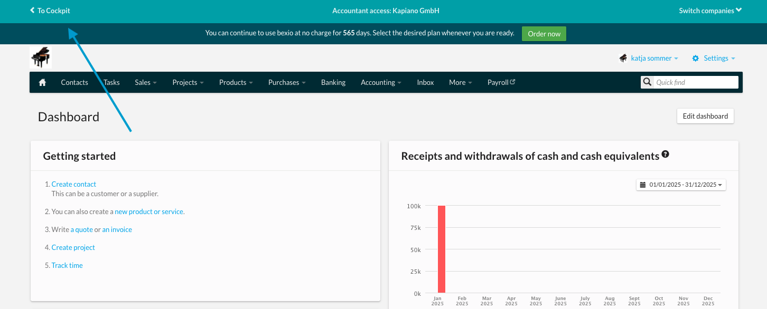Click the small piano avatar beside katja sommer
Screen dimensions: 767x309
click(x=623, y=58)
